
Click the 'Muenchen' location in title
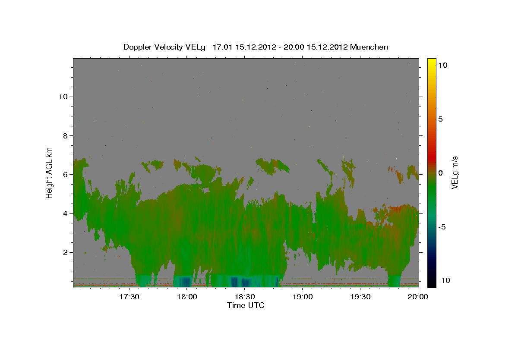pos(369,47)
